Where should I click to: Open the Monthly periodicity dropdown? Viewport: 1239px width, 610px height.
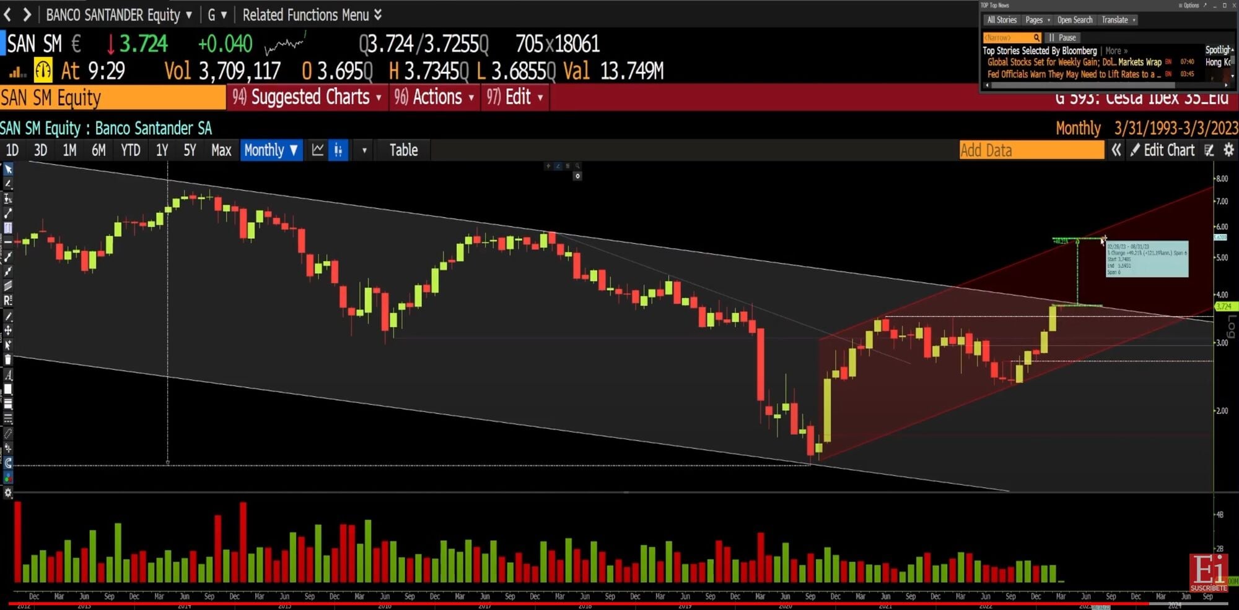271,150
